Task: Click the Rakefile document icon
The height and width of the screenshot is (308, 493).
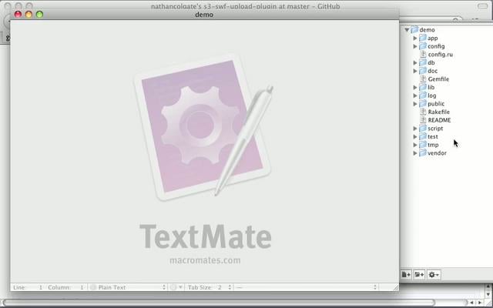Action: tap(423, 112)
